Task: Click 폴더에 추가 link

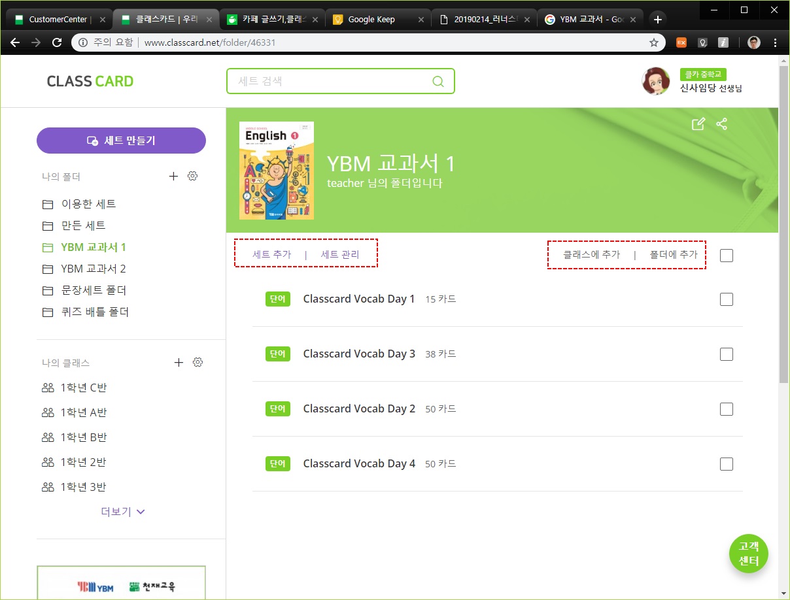Action: click(x=674, y=254)
